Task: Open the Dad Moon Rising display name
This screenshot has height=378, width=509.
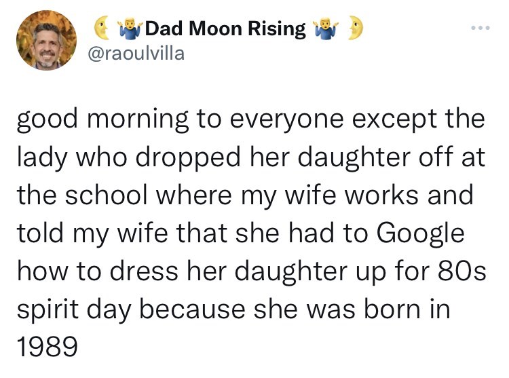Action: [x=225, y=29]
